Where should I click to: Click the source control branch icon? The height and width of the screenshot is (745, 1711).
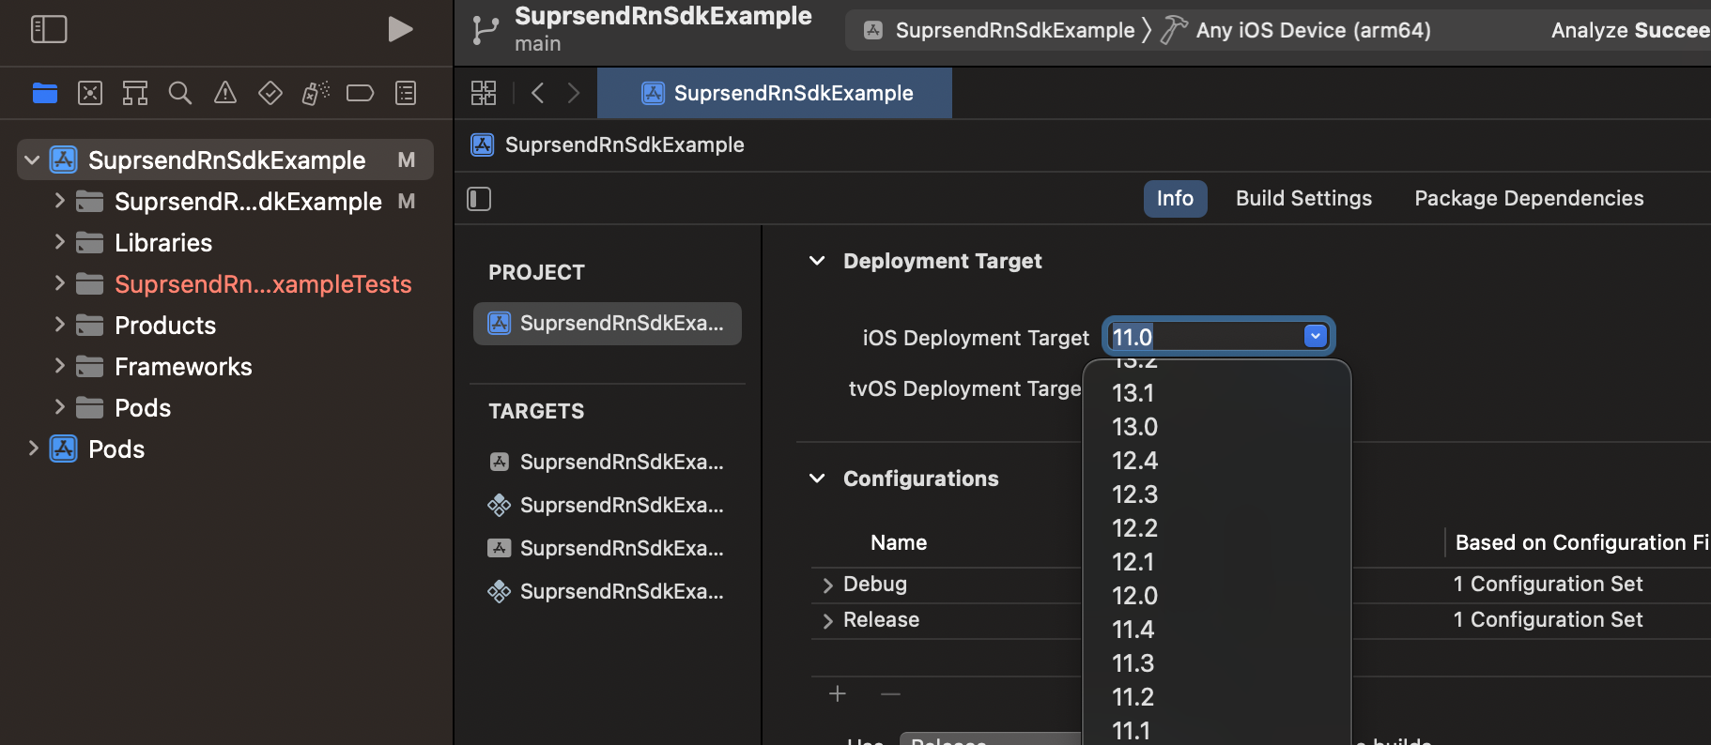pos(485,30)
